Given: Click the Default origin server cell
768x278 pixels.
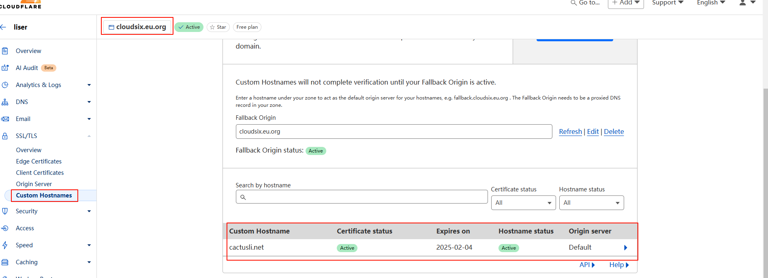Looking at the screenshot, I should [580, 247].
